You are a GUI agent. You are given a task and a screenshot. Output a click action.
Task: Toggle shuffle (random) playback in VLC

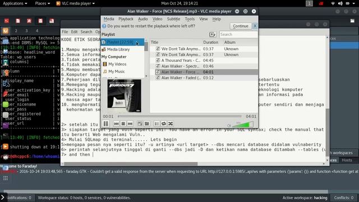171,123
